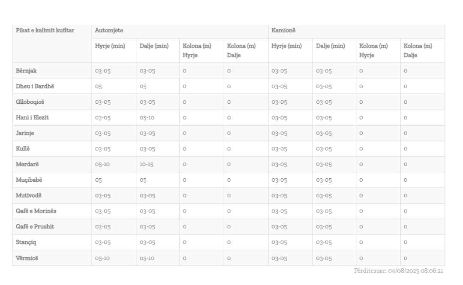The width and height of the screenshot is (463, 285).
Task: Click Merdarë's 10-15 vehicle exit time cell
Action: (147, 165)
